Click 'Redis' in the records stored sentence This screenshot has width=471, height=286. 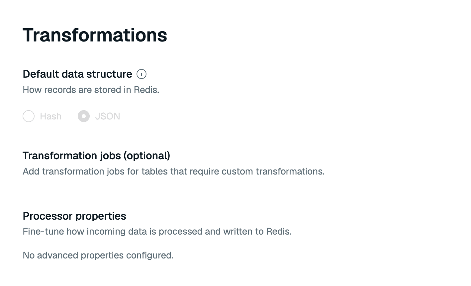coord(146,90)
